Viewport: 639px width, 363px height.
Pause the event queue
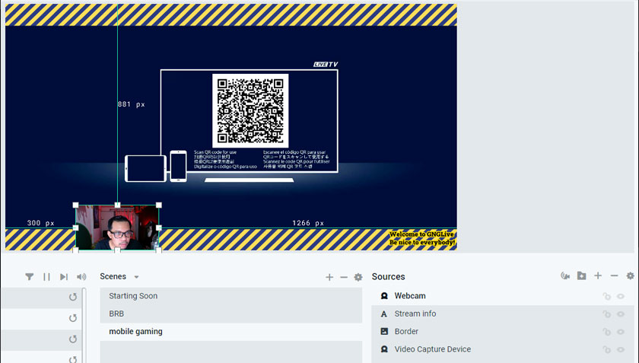[x=46, y=277]
